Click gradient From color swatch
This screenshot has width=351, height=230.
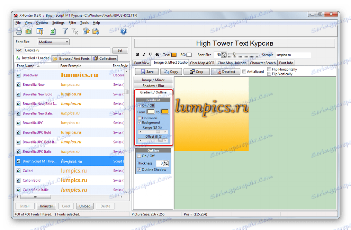click(x=151, y=112)
